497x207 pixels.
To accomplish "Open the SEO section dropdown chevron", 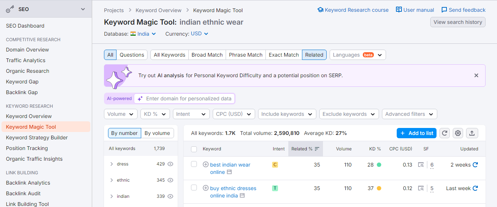I will pos(83,9).
